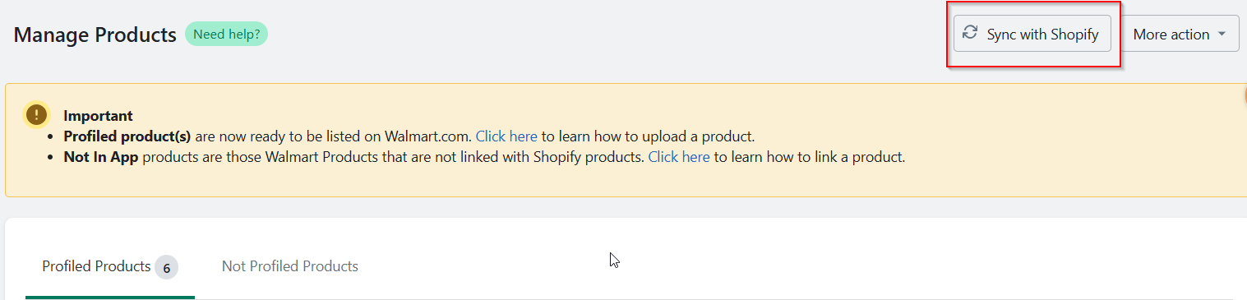
Task: Click the yellow exclamation warning icon
Action: pos(36,115)
